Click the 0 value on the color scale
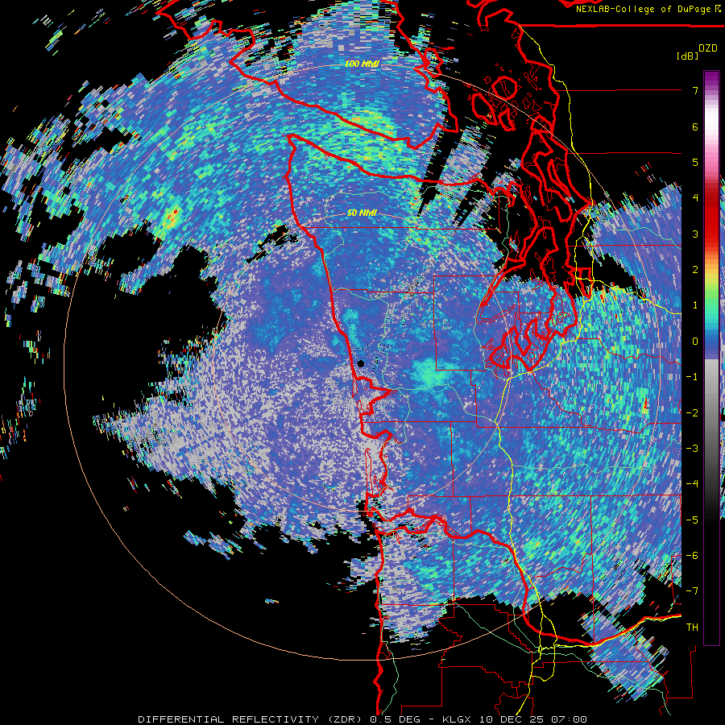 click(695, 342)
